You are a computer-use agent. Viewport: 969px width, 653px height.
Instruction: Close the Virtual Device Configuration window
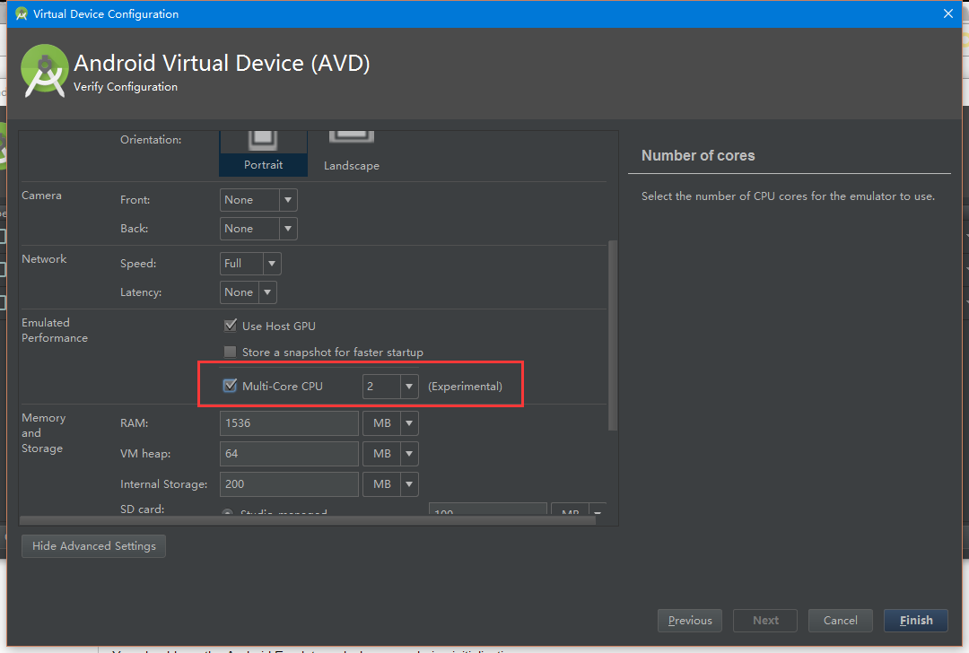point(948,13)
